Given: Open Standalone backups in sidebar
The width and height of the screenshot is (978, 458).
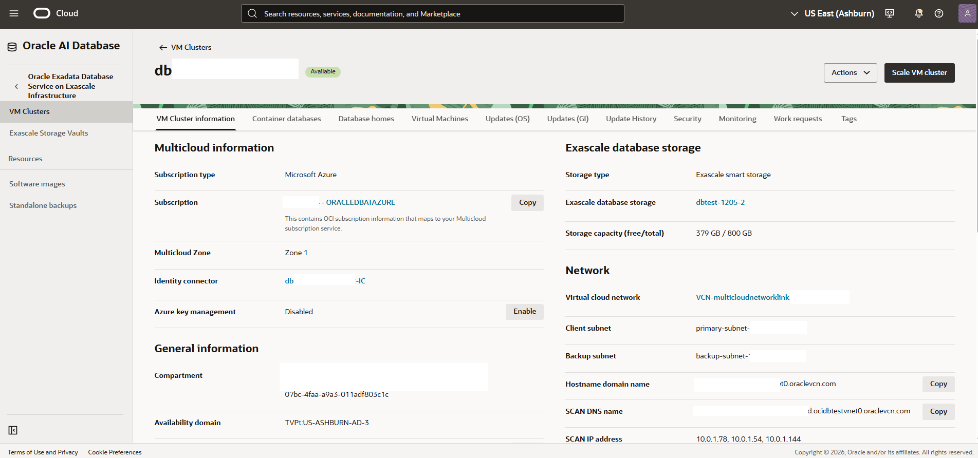Looking at the screenshot, I should (43, 205).
